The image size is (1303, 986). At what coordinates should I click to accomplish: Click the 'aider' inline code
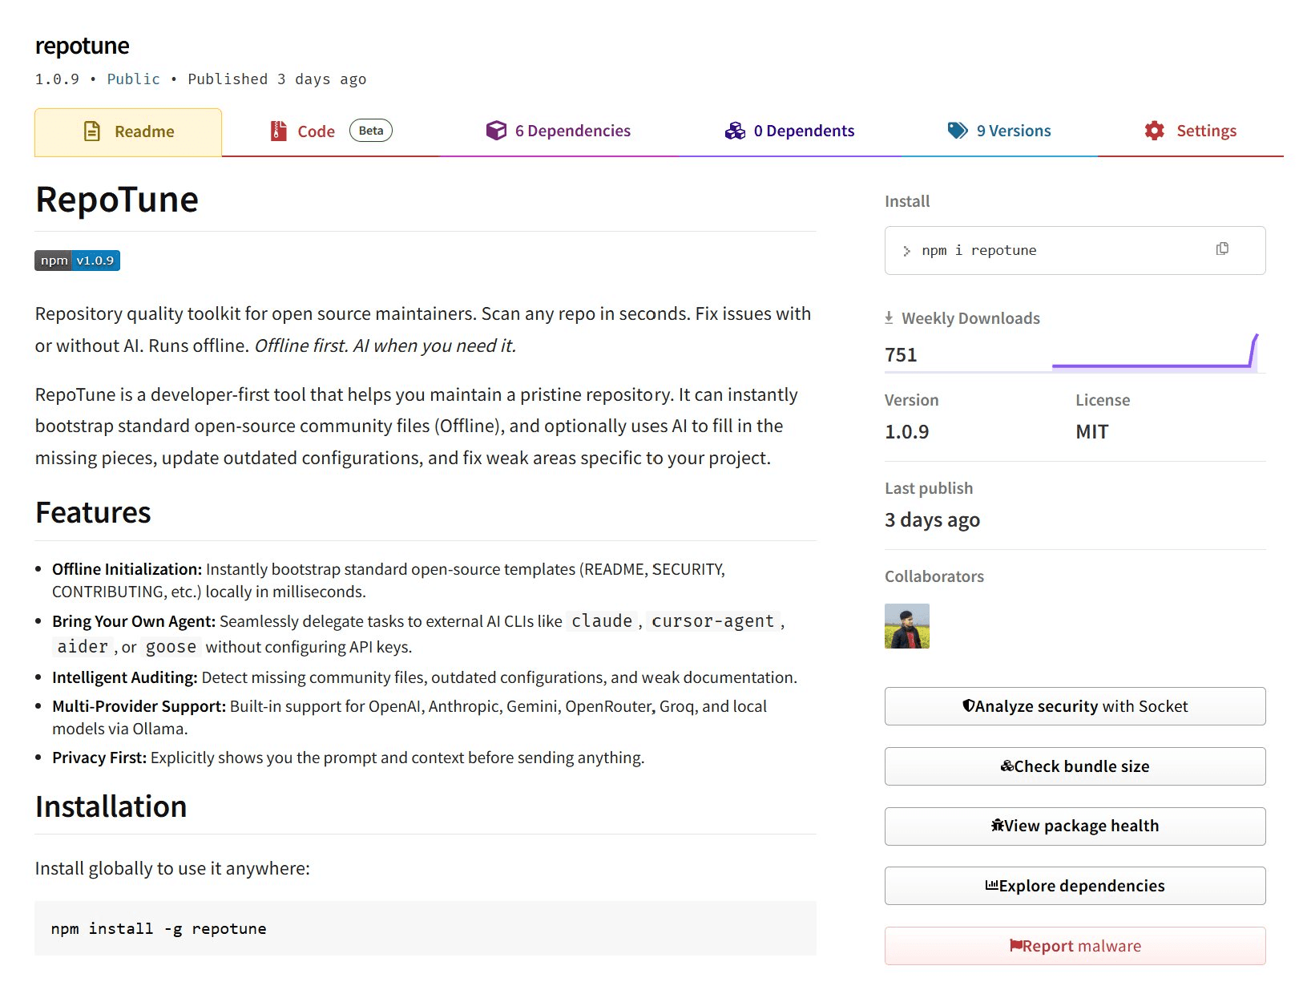pos(83,647)
